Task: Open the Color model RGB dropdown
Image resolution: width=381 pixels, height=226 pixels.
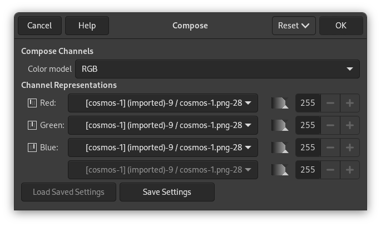Action: tap(217, 69)
